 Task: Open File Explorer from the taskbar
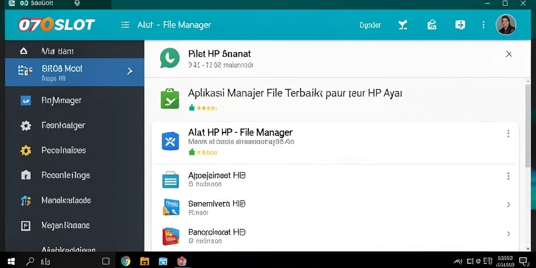144,262
